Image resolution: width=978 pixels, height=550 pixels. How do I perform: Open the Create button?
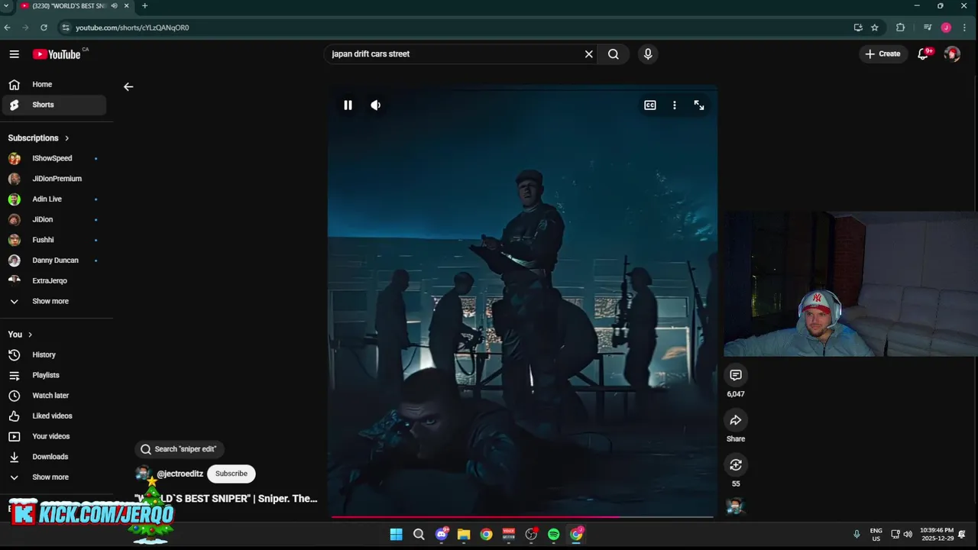pyautogui.click(x=882, y=54)
